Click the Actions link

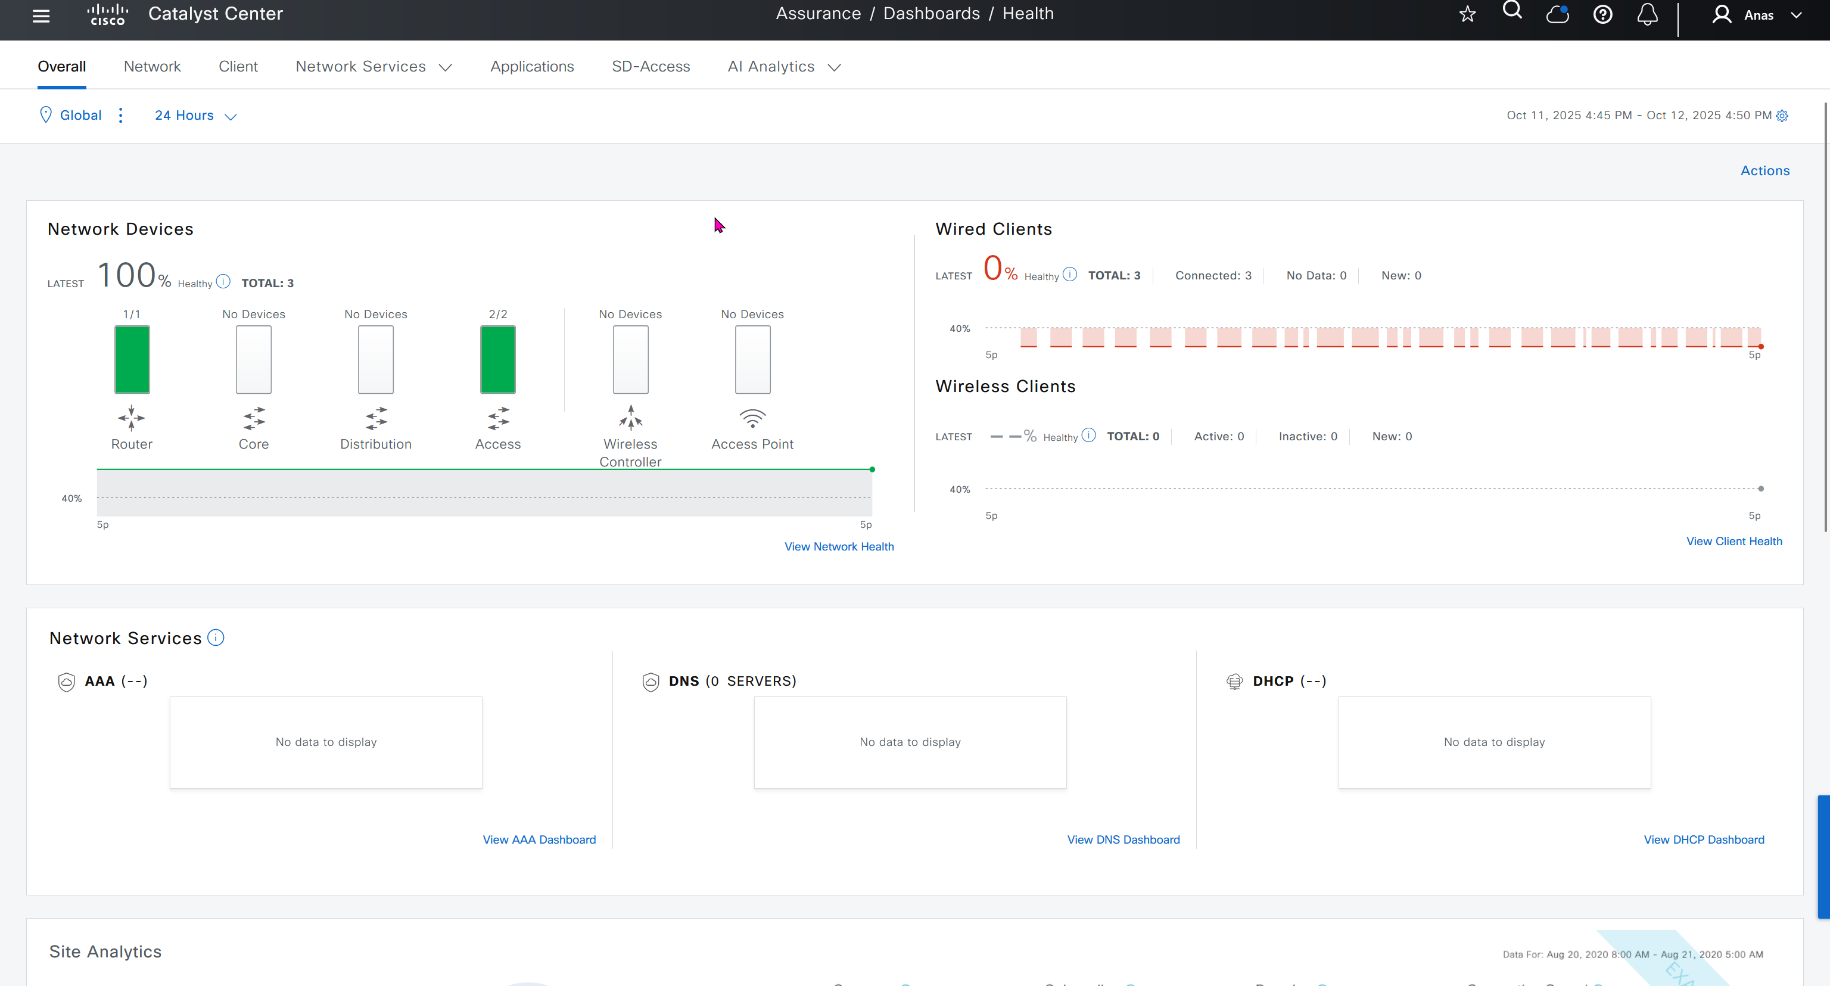point(1764,170)
